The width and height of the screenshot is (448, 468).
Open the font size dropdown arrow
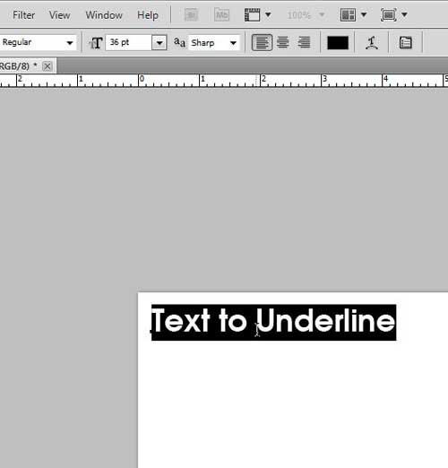coord(159,43)
